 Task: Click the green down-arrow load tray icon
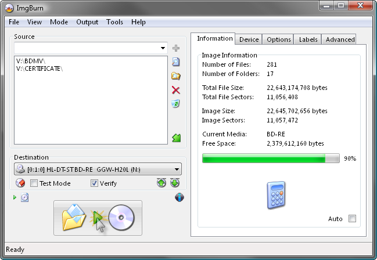pyautogui.click(x=175, y=183)
